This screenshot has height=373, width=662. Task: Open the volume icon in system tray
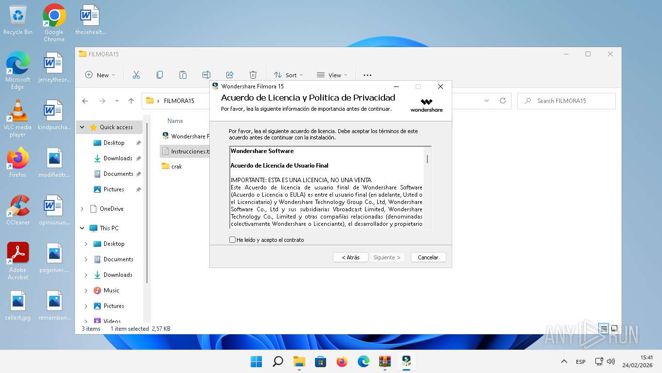611,362
